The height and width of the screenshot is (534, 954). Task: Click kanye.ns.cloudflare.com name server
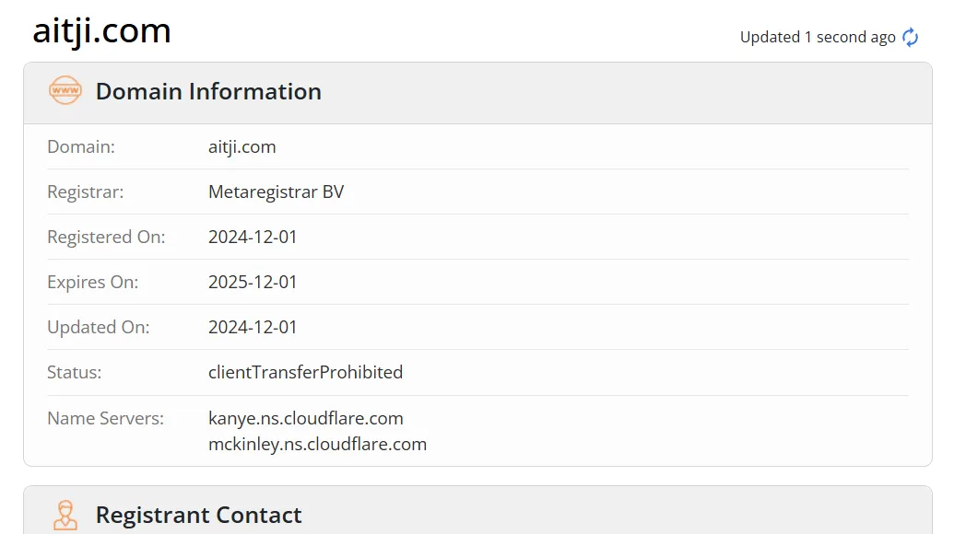tap(305, 418)
